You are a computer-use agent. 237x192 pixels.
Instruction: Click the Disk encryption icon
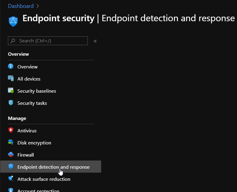click(x=11, y=142)
